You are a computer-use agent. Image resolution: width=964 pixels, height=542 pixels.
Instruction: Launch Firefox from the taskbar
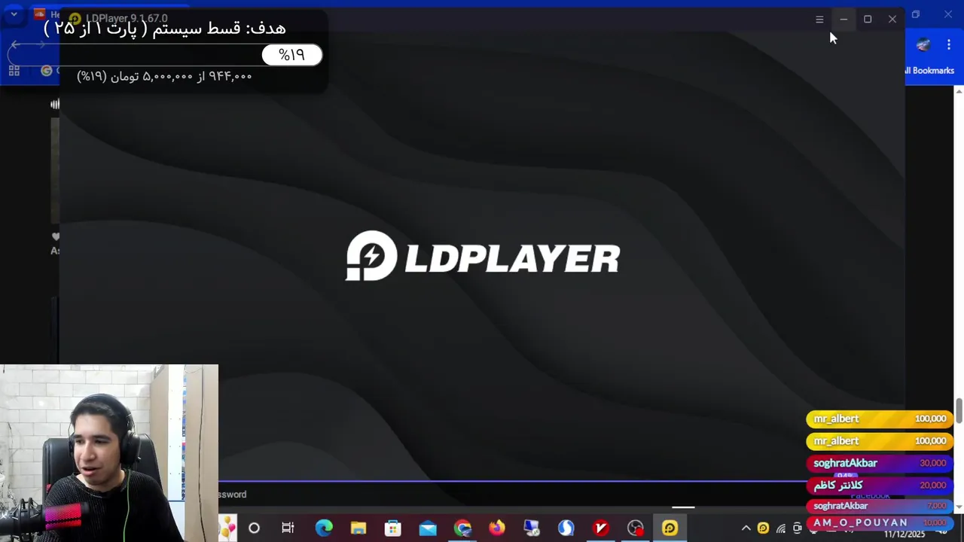coord(497,528)
